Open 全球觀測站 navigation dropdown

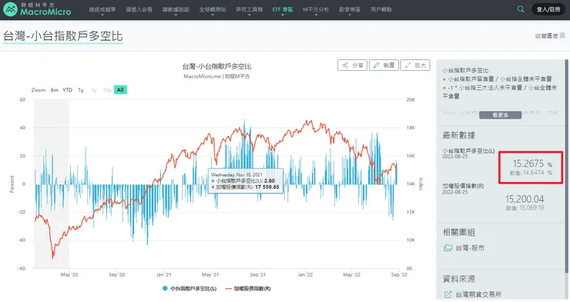(x=213, y=10)
